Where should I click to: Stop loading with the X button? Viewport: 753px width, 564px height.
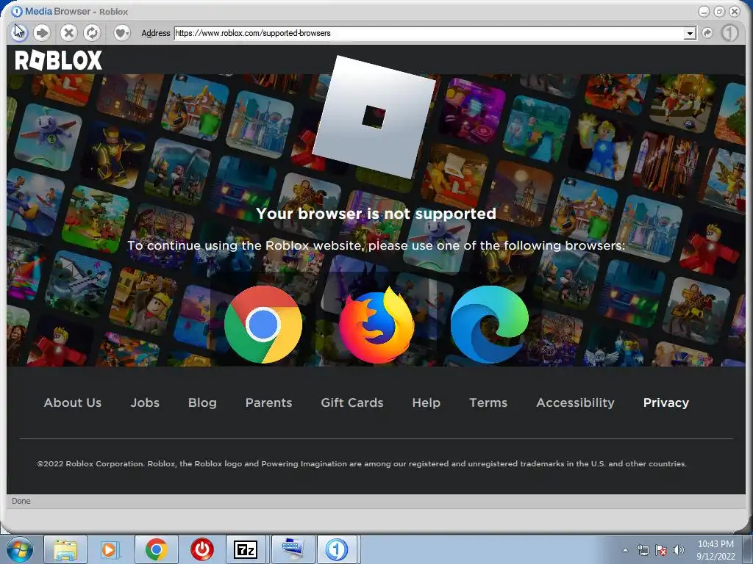[68, 32]
